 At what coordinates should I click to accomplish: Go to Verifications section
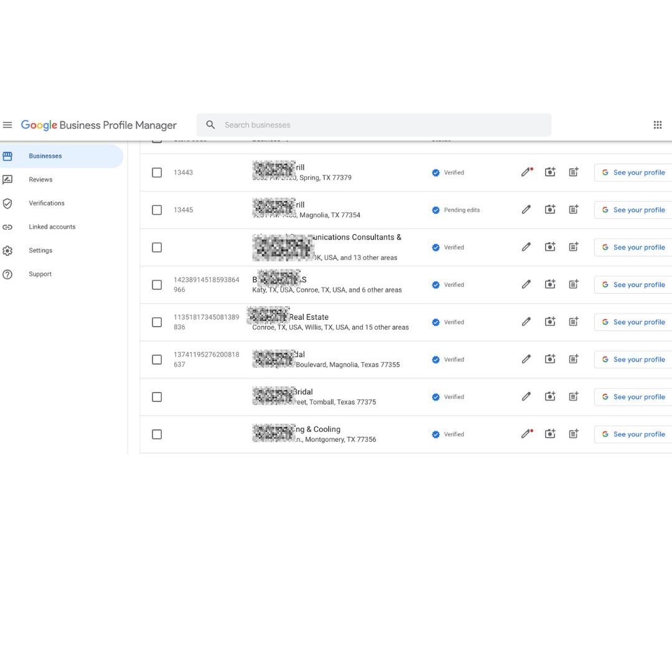[x=46, y=203]
